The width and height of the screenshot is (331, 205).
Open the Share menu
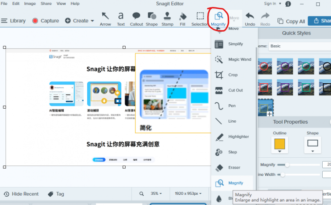(46, 3)
